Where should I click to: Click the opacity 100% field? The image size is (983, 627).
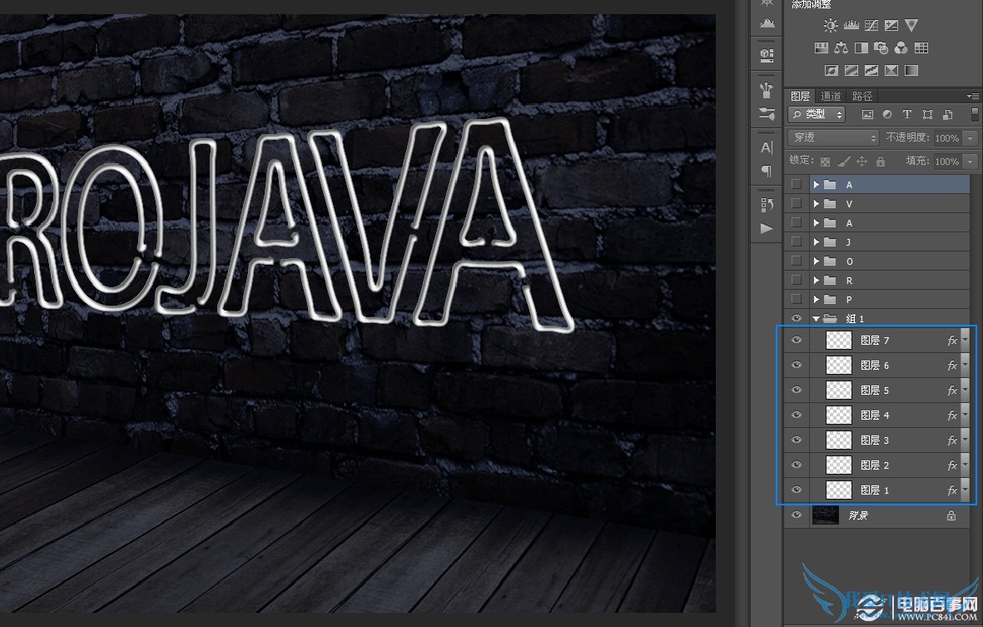[948, 138]
